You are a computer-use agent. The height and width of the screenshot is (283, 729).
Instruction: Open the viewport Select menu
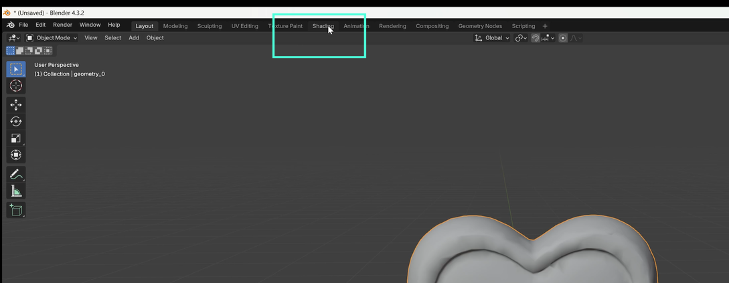click(x=112, y=37)
